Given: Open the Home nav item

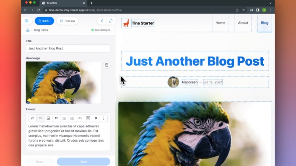Looking at the screenshot, I should (220, 23).
